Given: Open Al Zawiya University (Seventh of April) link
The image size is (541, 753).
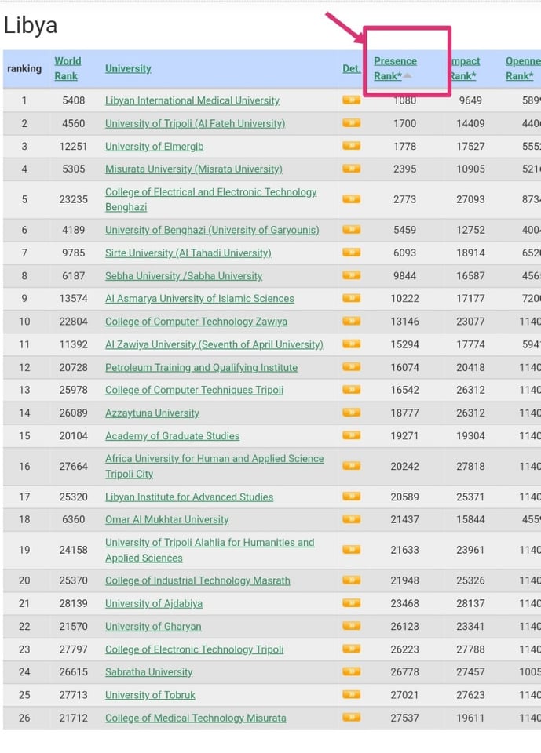Looking at the screenshot, I should 214,344.
